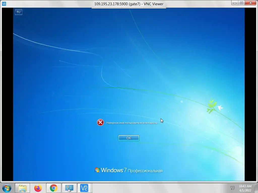Viewport: 258px width, 193px height.
Task: Open the network icon in system tray
Action: point(233,188)
